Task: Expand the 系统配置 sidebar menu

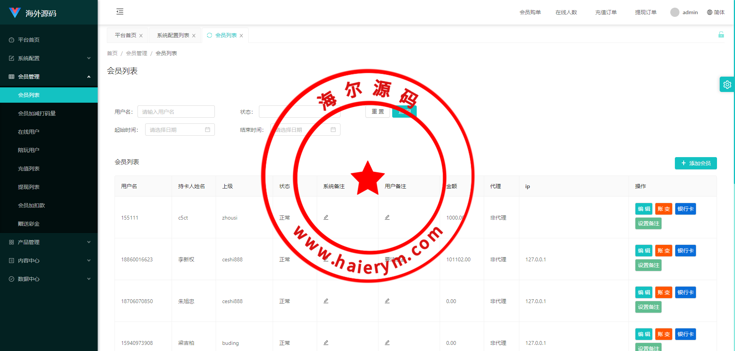Action: 49,58
